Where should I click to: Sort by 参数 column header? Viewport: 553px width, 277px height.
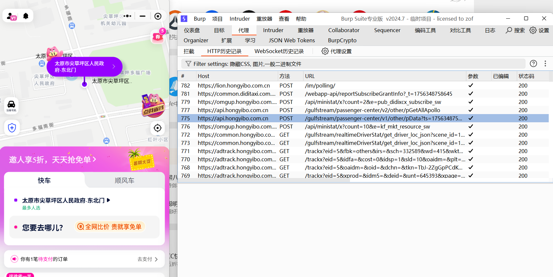coord(479,76)
